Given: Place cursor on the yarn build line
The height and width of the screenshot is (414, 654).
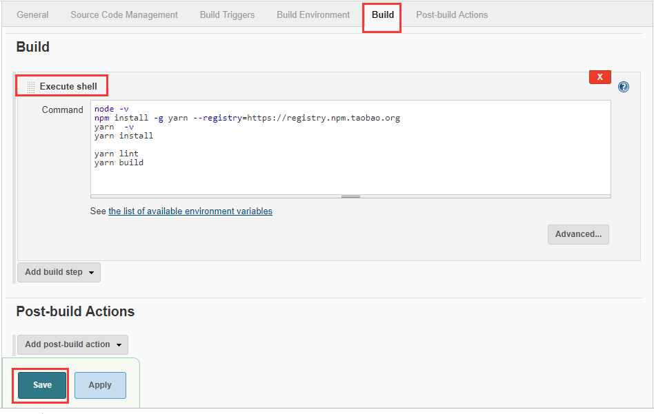Looking at the screenshot, I should click(119, 163).
